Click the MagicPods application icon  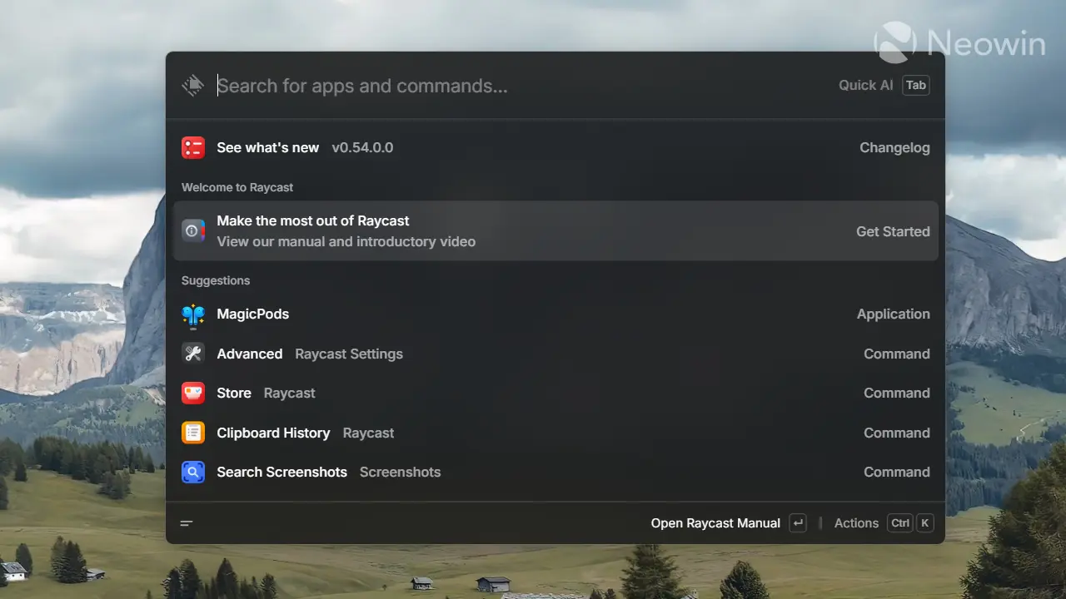[192, 314]
